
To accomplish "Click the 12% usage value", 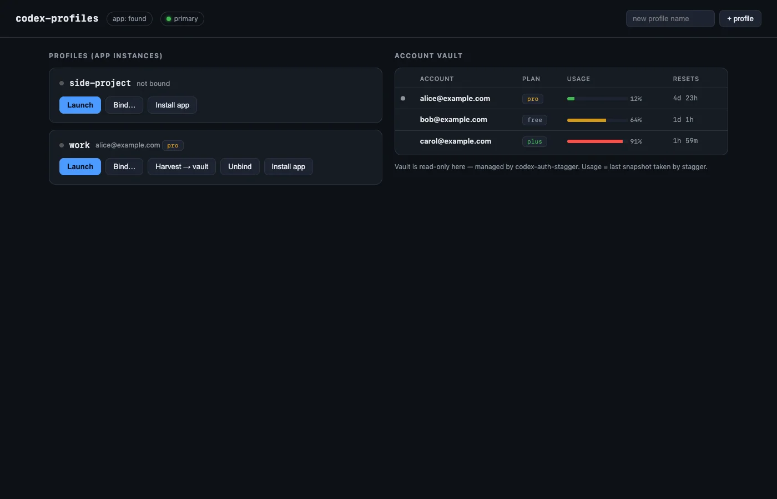I will tap(636, 99).
